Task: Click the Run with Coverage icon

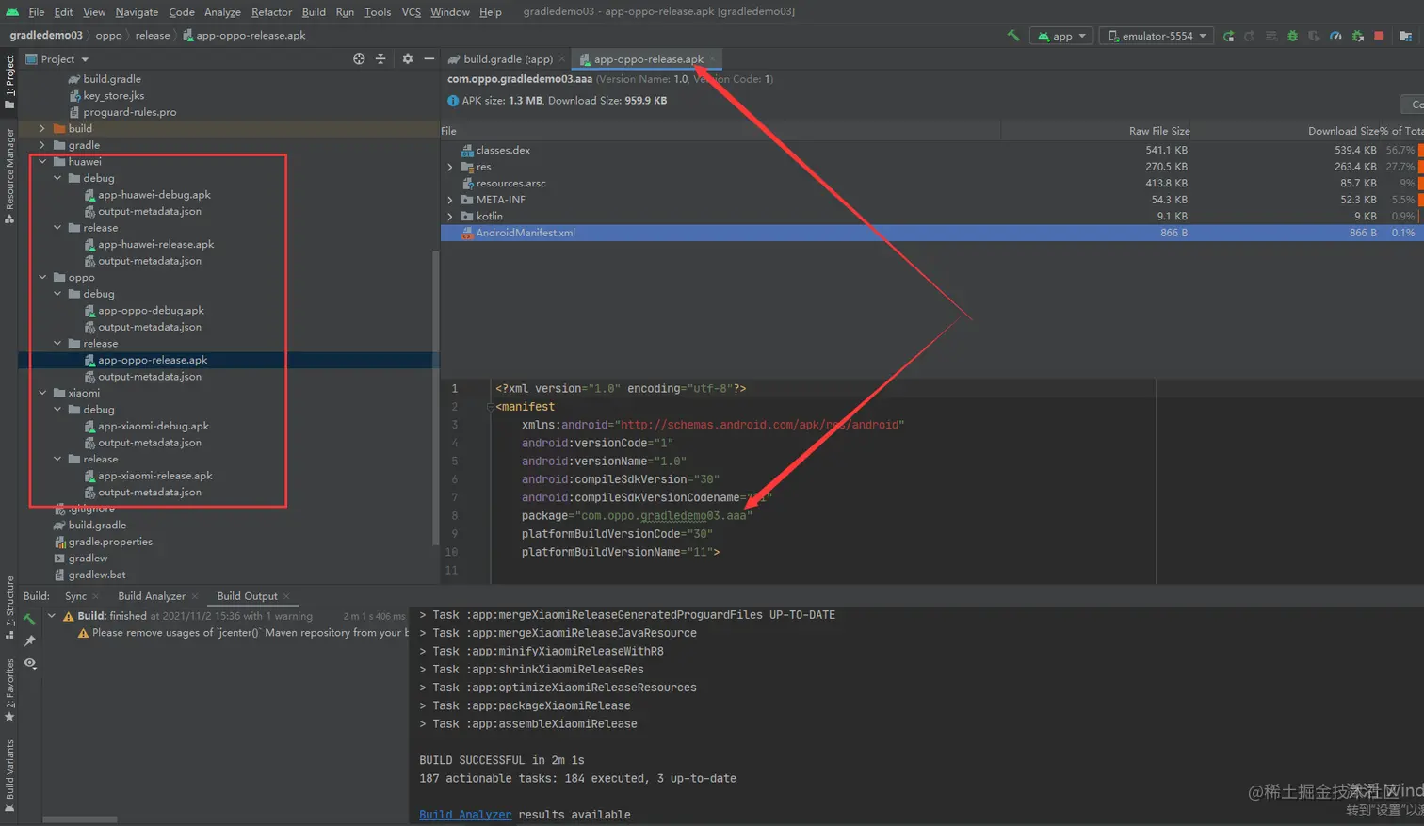Action: [1314, 36]
